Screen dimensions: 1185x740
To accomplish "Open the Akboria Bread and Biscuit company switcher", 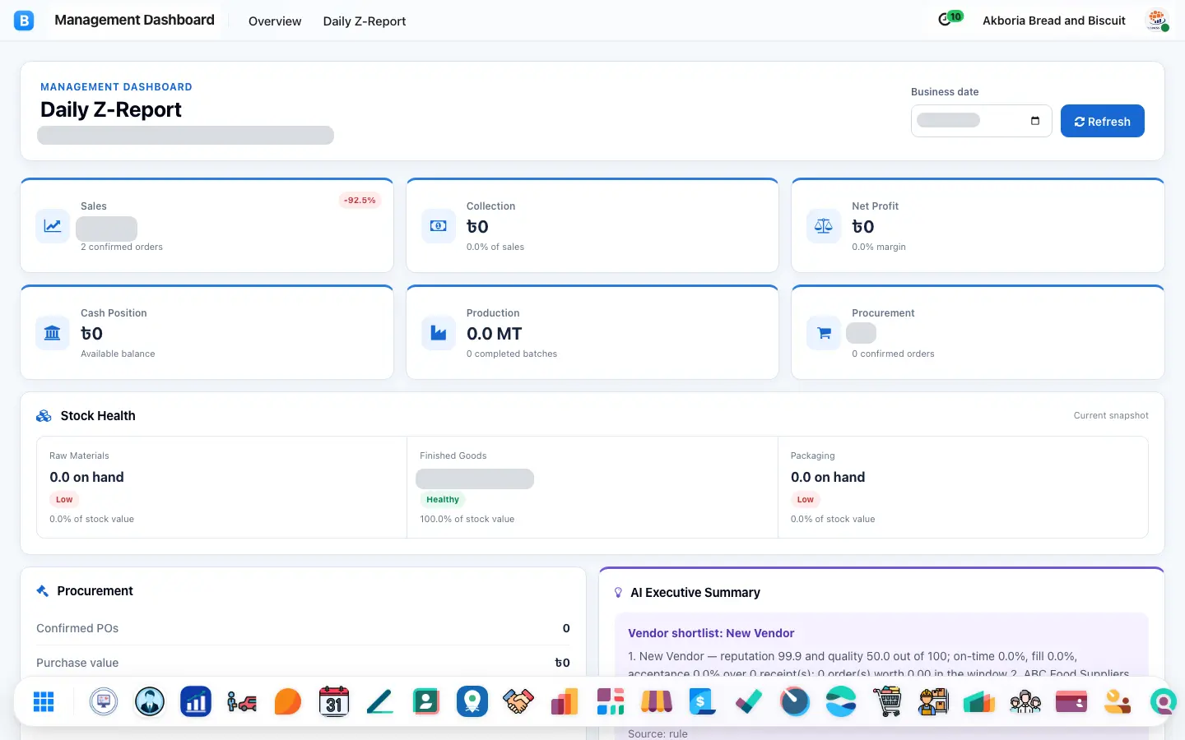I will pos(1053,21).
